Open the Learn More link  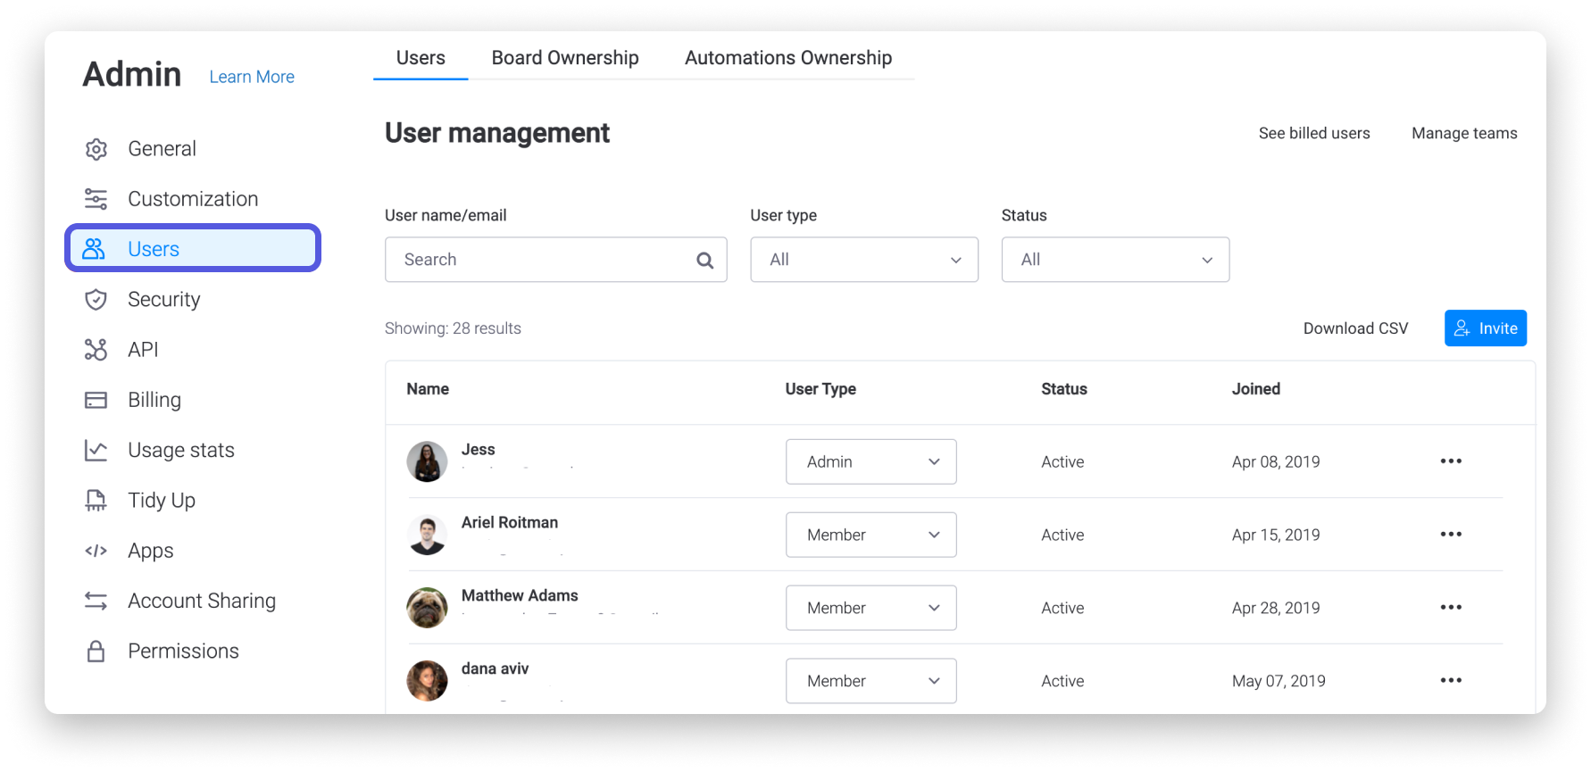[252, 78]
